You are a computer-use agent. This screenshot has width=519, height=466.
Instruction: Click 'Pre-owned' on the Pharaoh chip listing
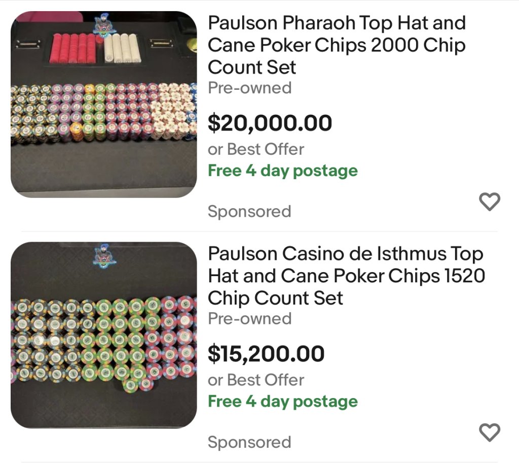point(249,88)
